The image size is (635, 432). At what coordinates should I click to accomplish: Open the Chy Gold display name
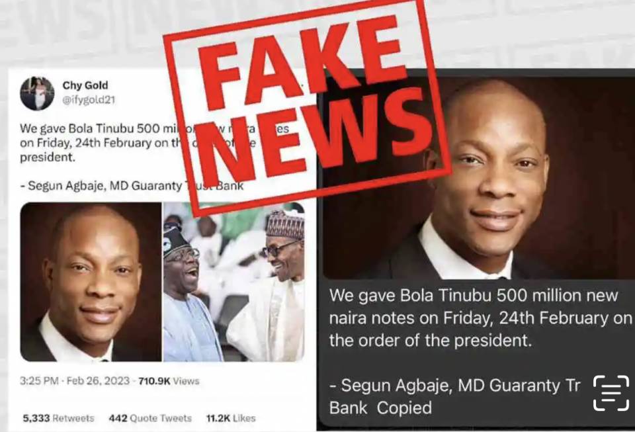85,85
